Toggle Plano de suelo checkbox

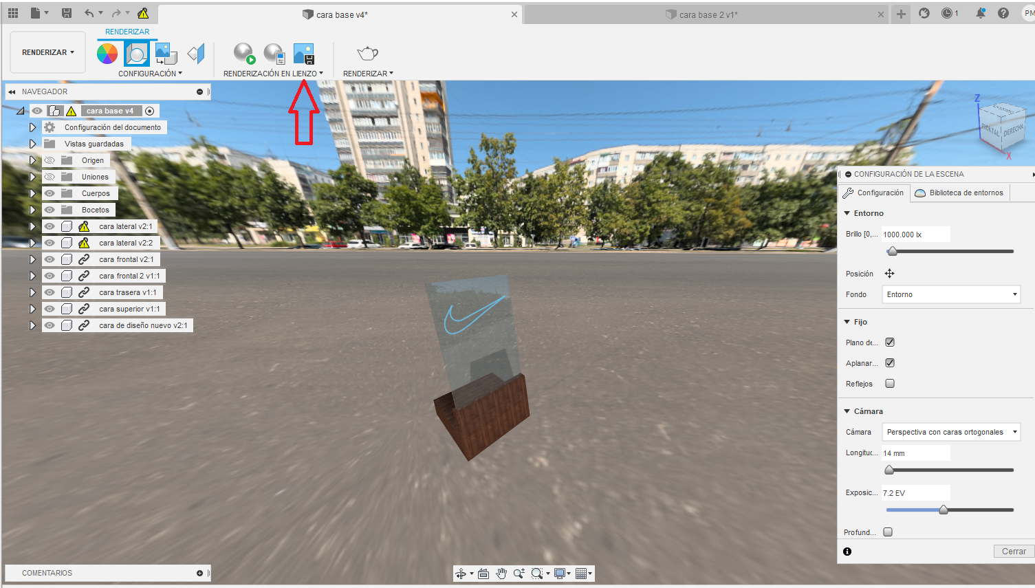click(x=890, y=342)
